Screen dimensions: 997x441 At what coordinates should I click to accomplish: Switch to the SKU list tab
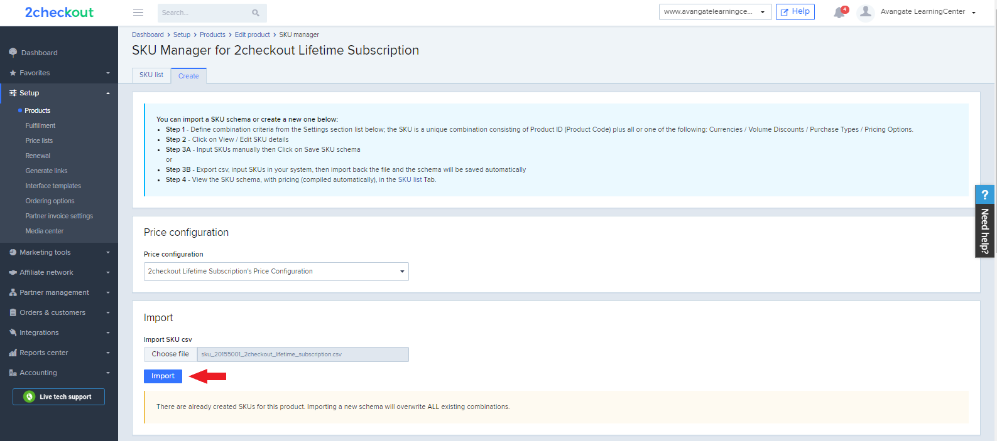(151, 75)
